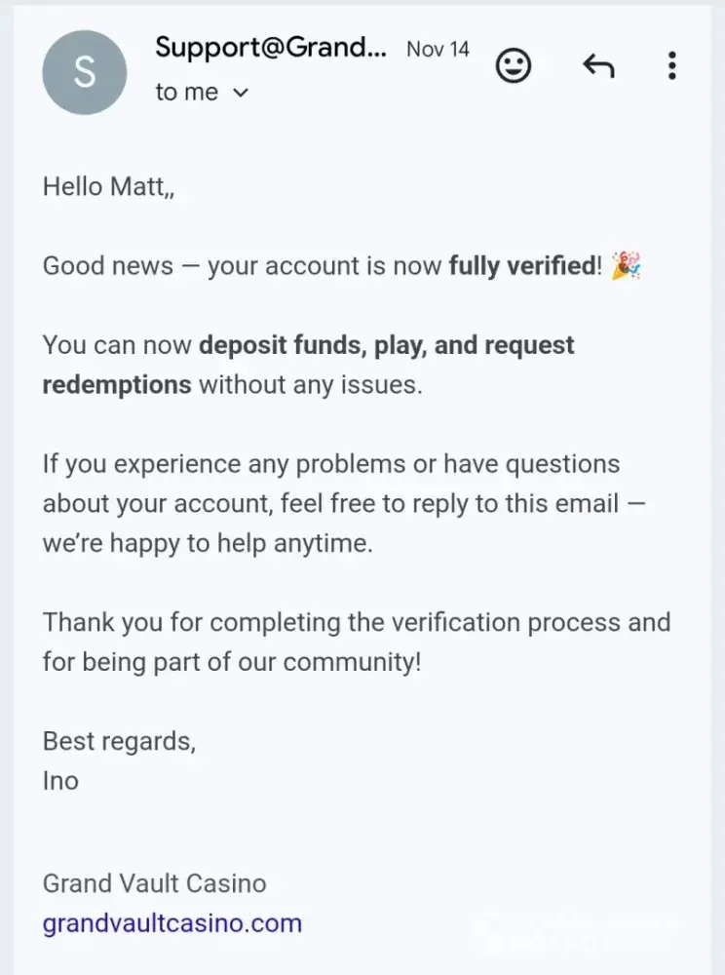This screenshot has height=975, width=725.
Task: Tap the sender avatar with letter S
Action: pos(85,72)
